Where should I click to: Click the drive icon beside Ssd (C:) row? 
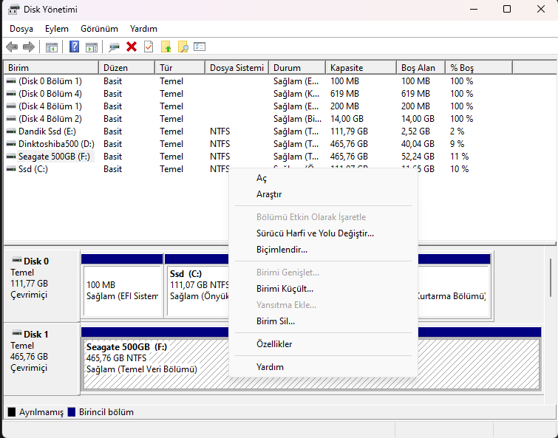point(11,169)
